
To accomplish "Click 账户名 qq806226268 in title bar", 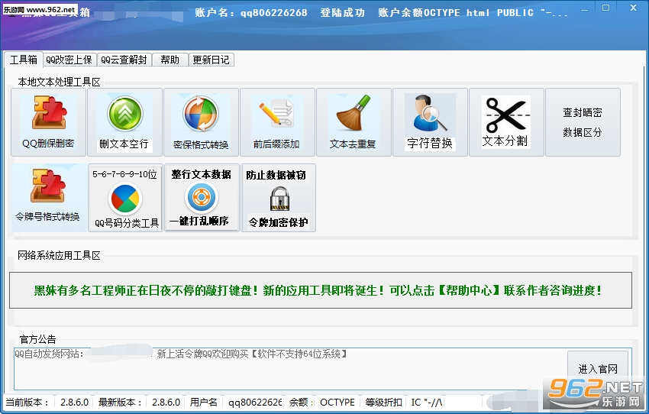I will tap(251, 12).
